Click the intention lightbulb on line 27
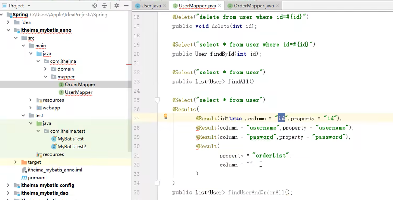This screenshot has width=393, height=200. (166, 117)
